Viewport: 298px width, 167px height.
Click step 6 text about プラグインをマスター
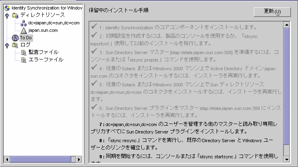[186, 112]
